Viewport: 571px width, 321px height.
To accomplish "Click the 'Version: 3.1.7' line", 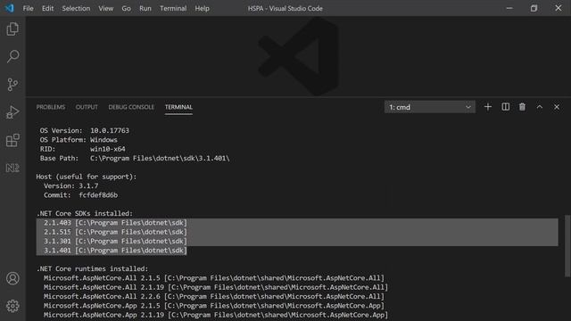I will tap(71, 185).
